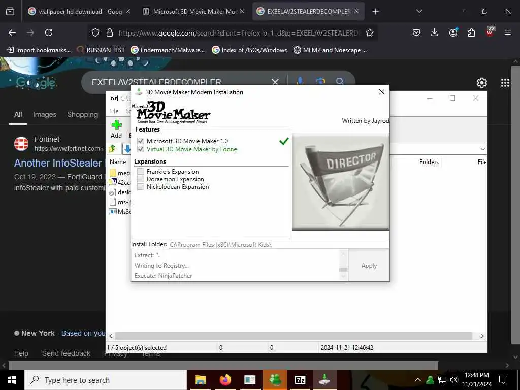Close the 3D Movie Maker installation dialog
520x390 pixels.
click(x=382, y=92)
